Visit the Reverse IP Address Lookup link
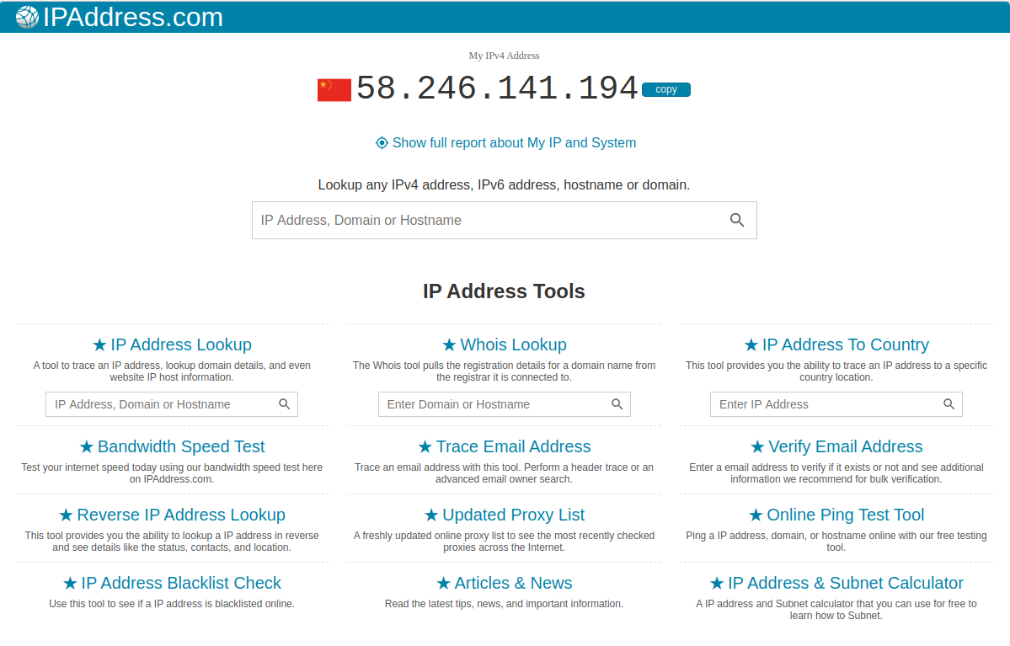 pos(172,515)
